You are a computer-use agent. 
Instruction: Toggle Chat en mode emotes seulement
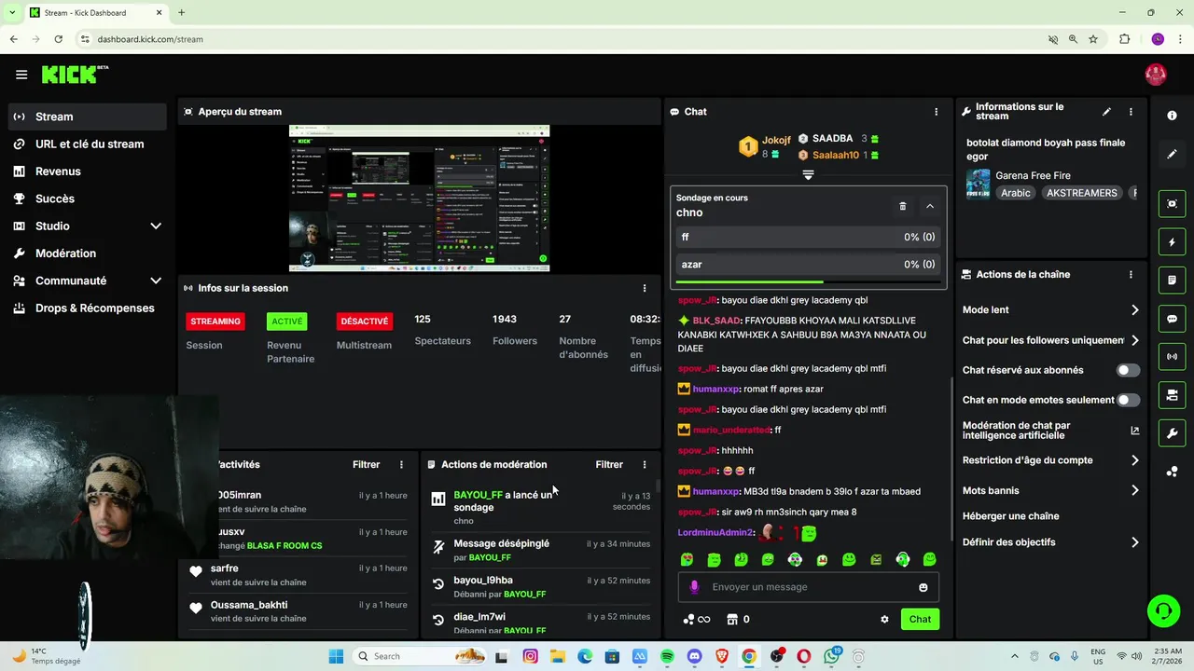1128,400
